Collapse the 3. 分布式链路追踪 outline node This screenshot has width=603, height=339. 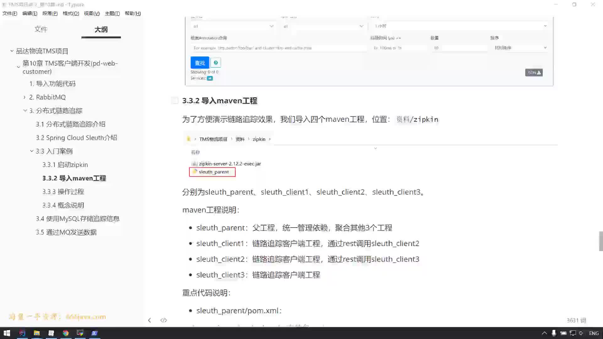click(25, 110)
